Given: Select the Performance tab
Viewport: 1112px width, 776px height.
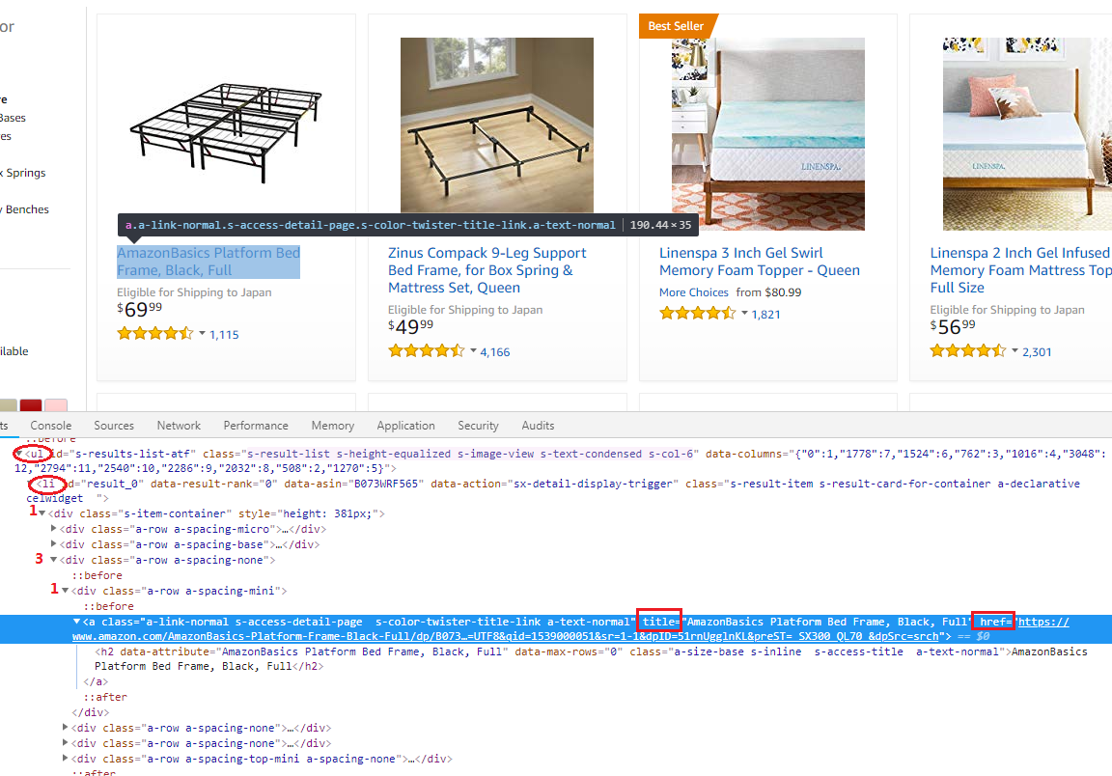Looking at the screenshot, I should [255, 426].
